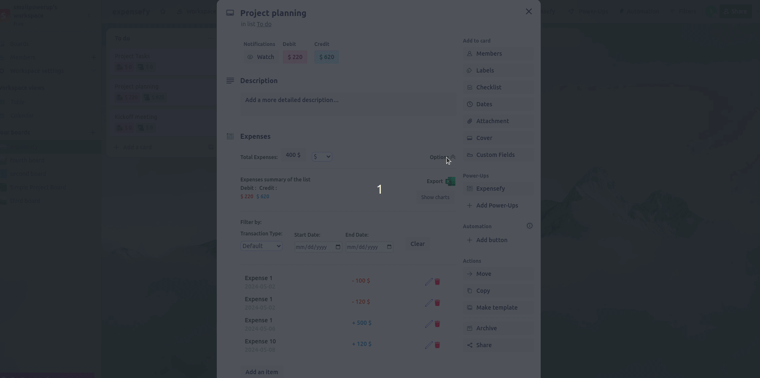Edit the -120 $ expense with pencil icon
Screen dimensions: 760x378
429,302
